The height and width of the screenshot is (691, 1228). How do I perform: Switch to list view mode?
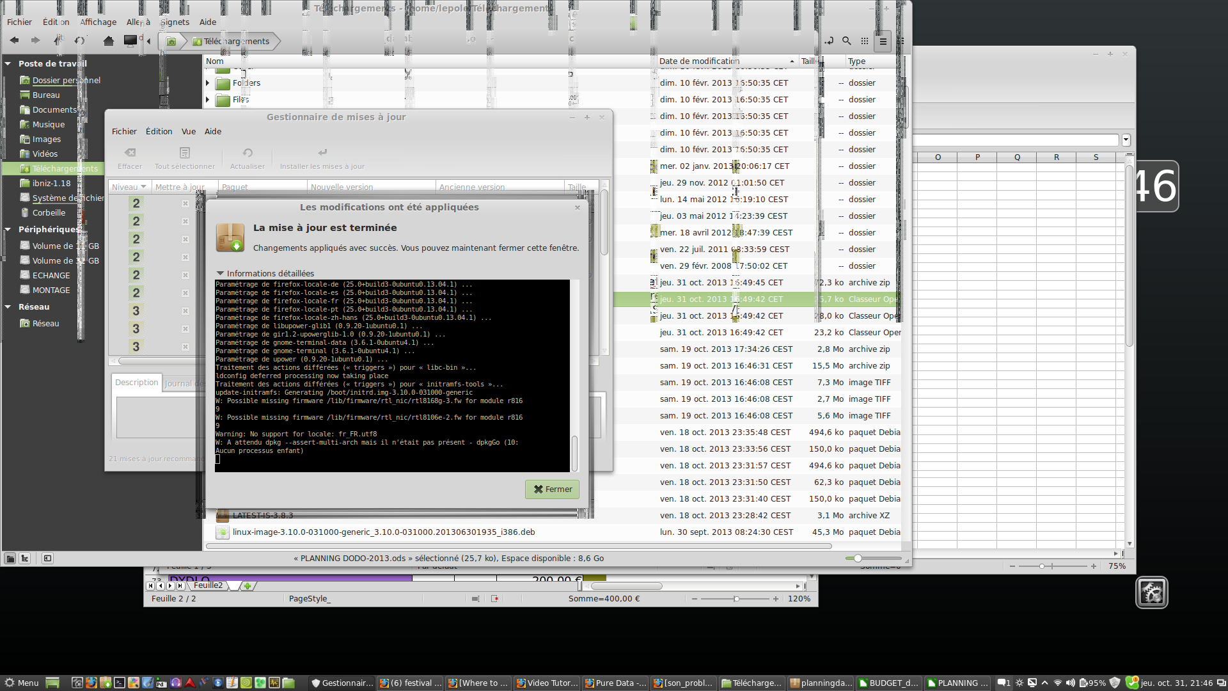click(x=883, y=42)
